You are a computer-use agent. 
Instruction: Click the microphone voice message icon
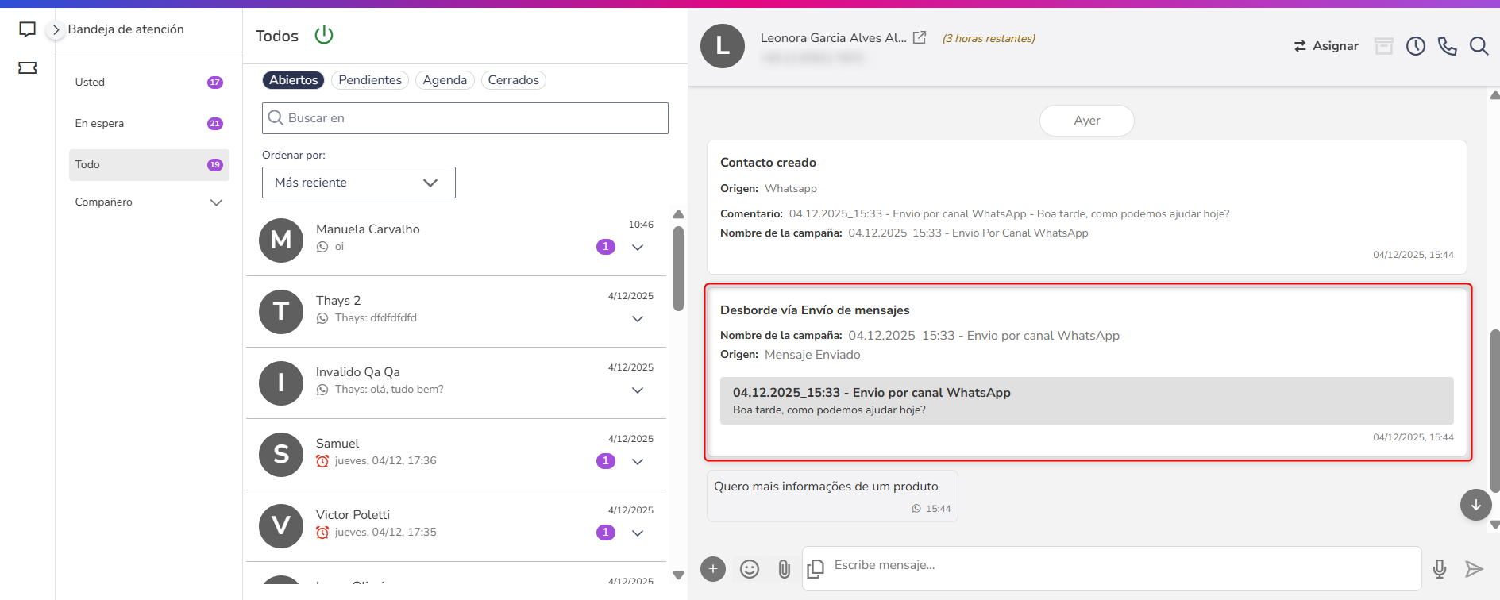[x=1440, y=569]
